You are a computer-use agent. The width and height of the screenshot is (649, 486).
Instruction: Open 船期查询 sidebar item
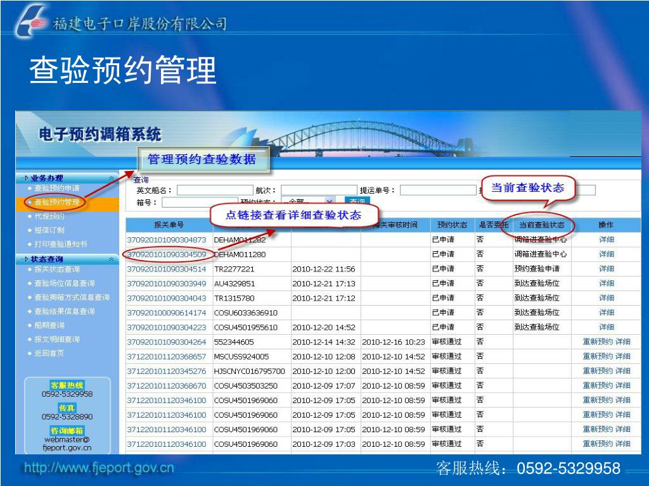point(49,325)
